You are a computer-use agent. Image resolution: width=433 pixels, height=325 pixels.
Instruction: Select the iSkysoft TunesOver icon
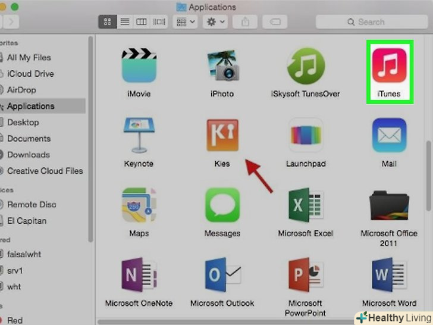pyautogui.click(x=306, y=65)
